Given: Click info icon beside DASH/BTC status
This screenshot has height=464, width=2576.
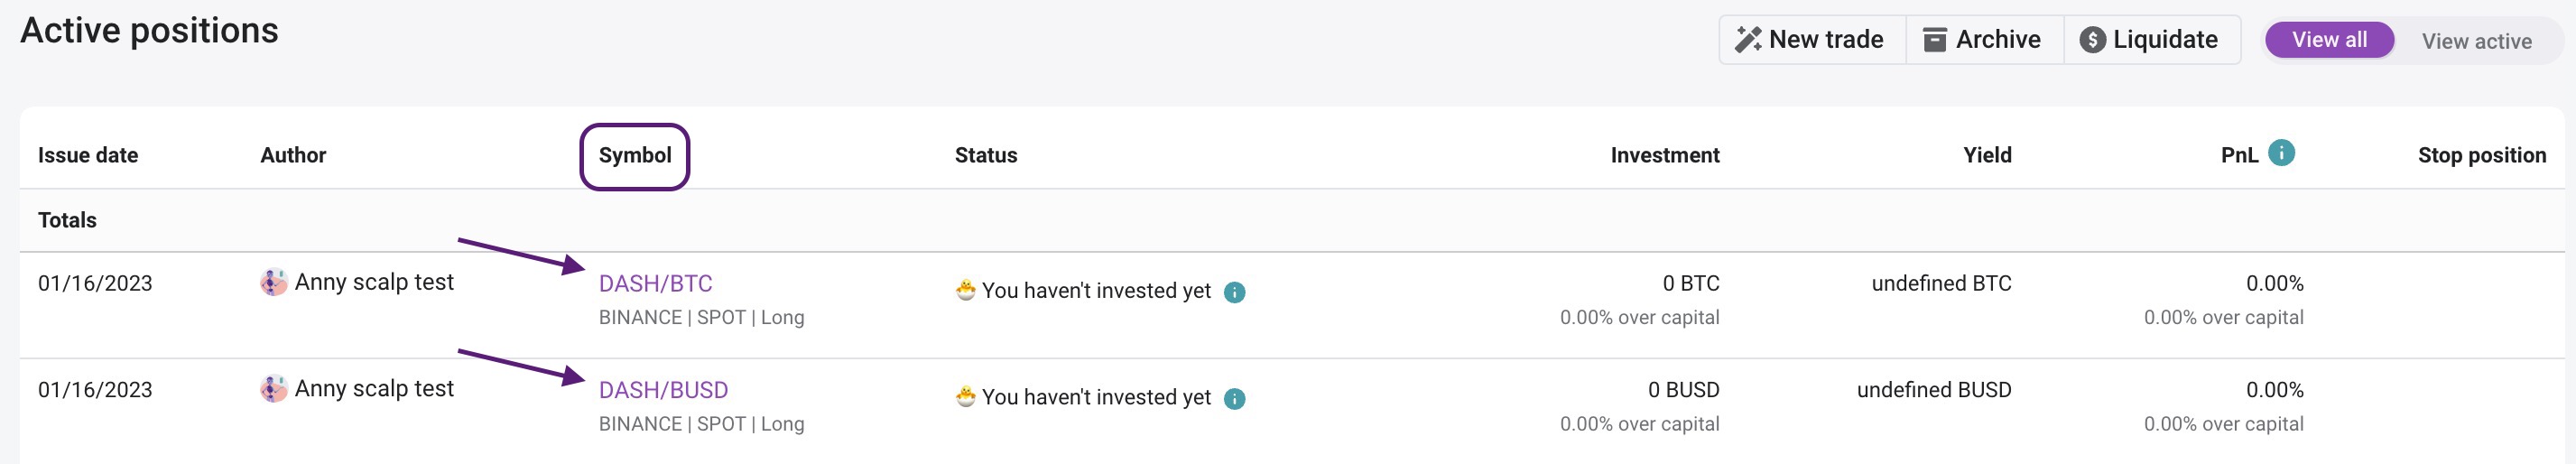Looking at the screenshot, I should coord(1235,292).
